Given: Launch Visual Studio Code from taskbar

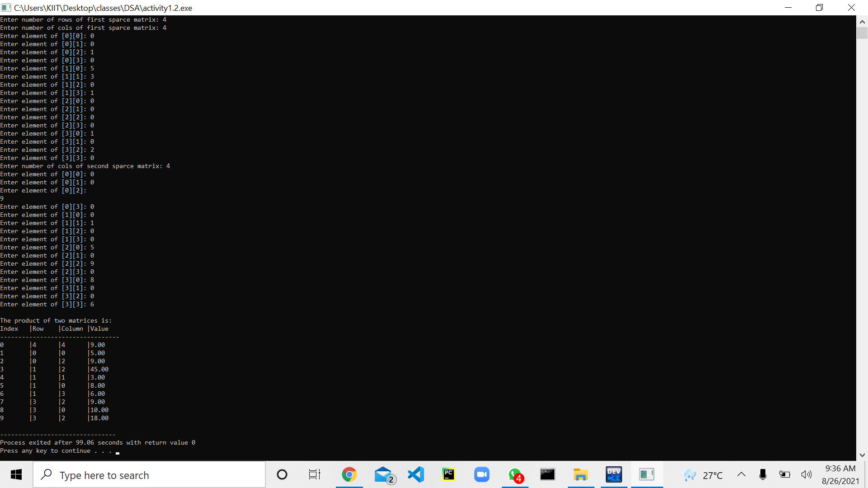Looking at the screenshot, I should [416, 474].
